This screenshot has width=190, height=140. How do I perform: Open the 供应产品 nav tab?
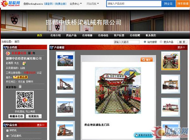click(x=71, y=35)
